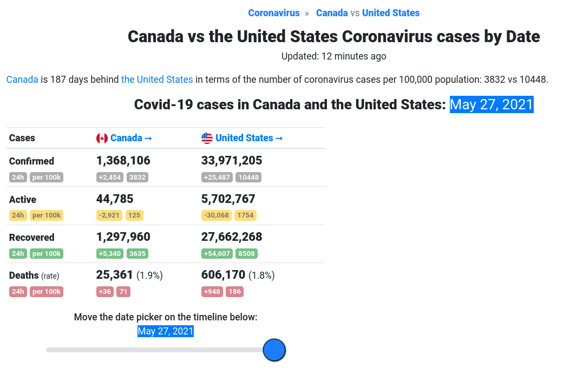The height and width of the screenshot is (381, 570).
Task: Click the Canada flag icon
Action: pyautogui.click(x=102, y=139)
